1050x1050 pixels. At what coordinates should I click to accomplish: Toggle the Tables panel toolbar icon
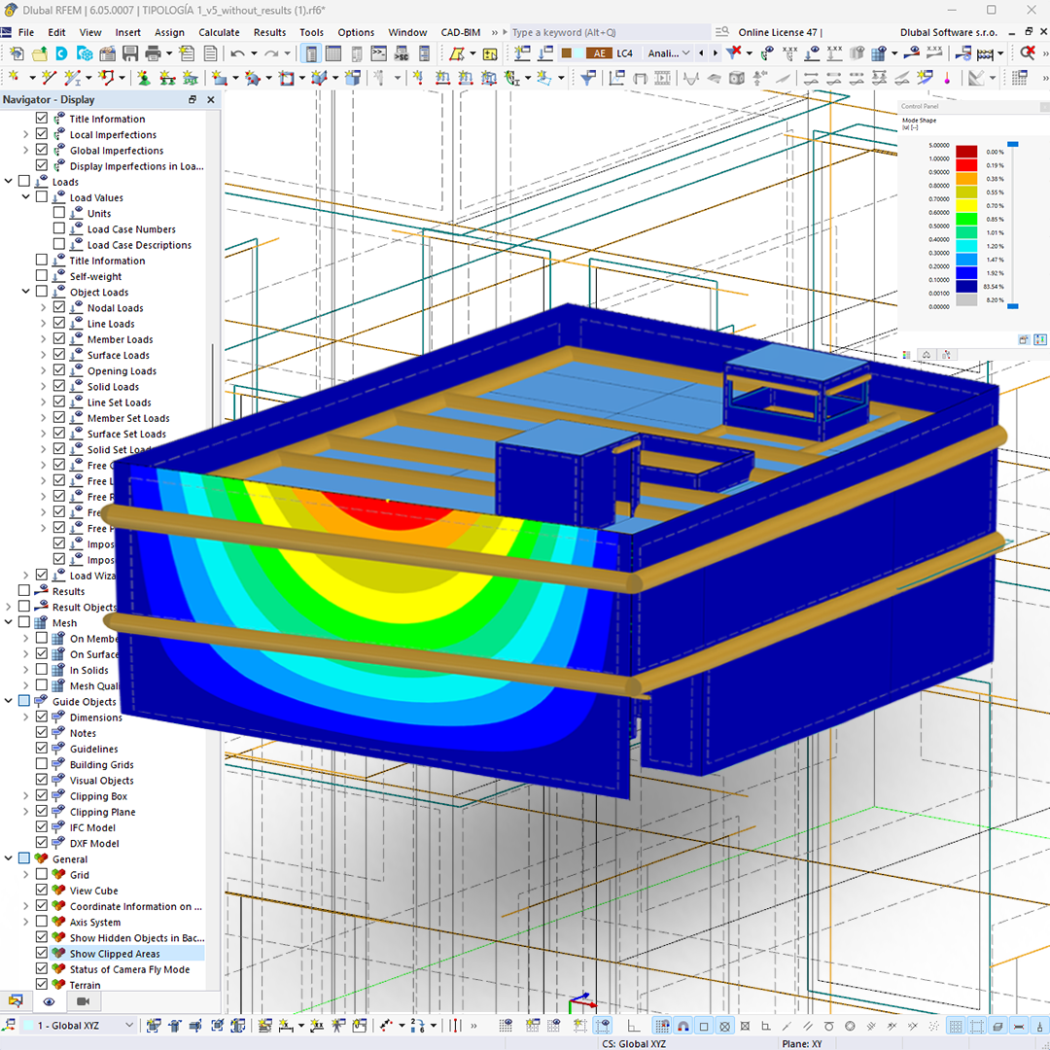click(x=332, y=53)
